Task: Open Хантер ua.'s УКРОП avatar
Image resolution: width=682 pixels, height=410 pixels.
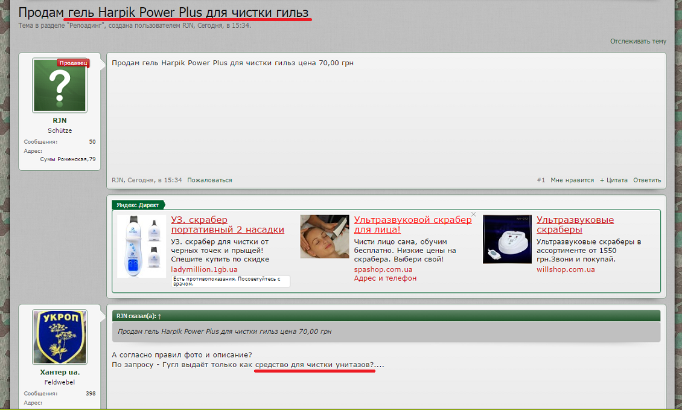Action: [60, 337]
